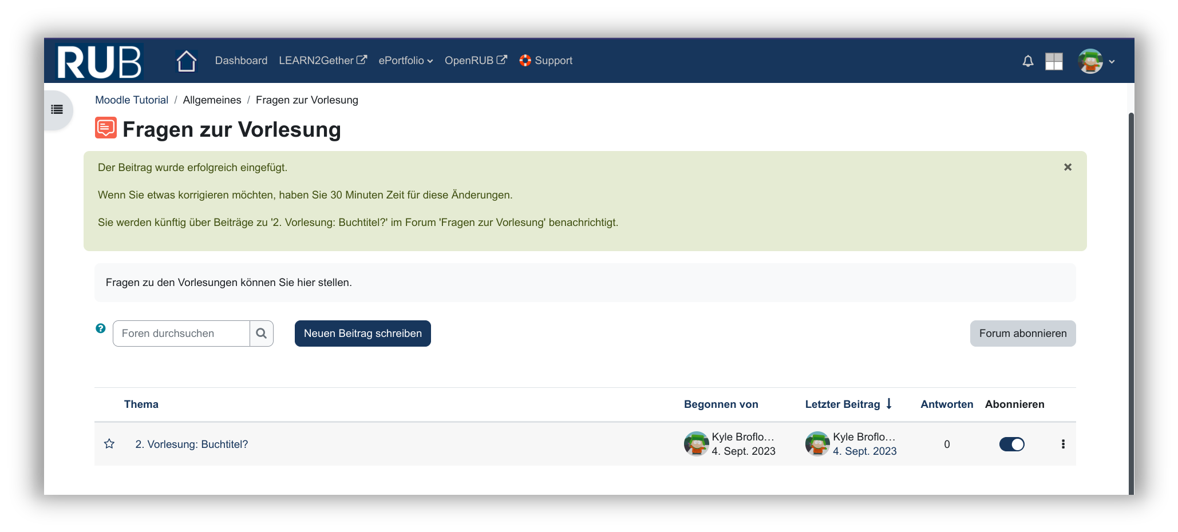Click the 'Forum abonnieren' button
Viewport: 1178px width, 532px height.
coord(1022,334)
